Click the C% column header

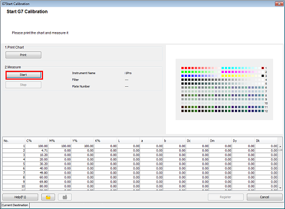(36, 140)
